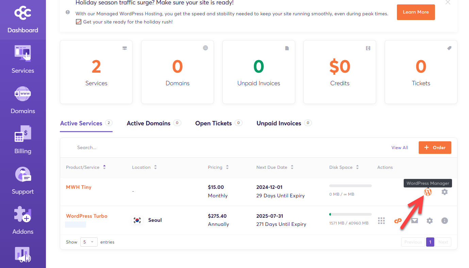
Task: Click the document icon on Unpaid Invoices card
Action: (x=287, y=48)
